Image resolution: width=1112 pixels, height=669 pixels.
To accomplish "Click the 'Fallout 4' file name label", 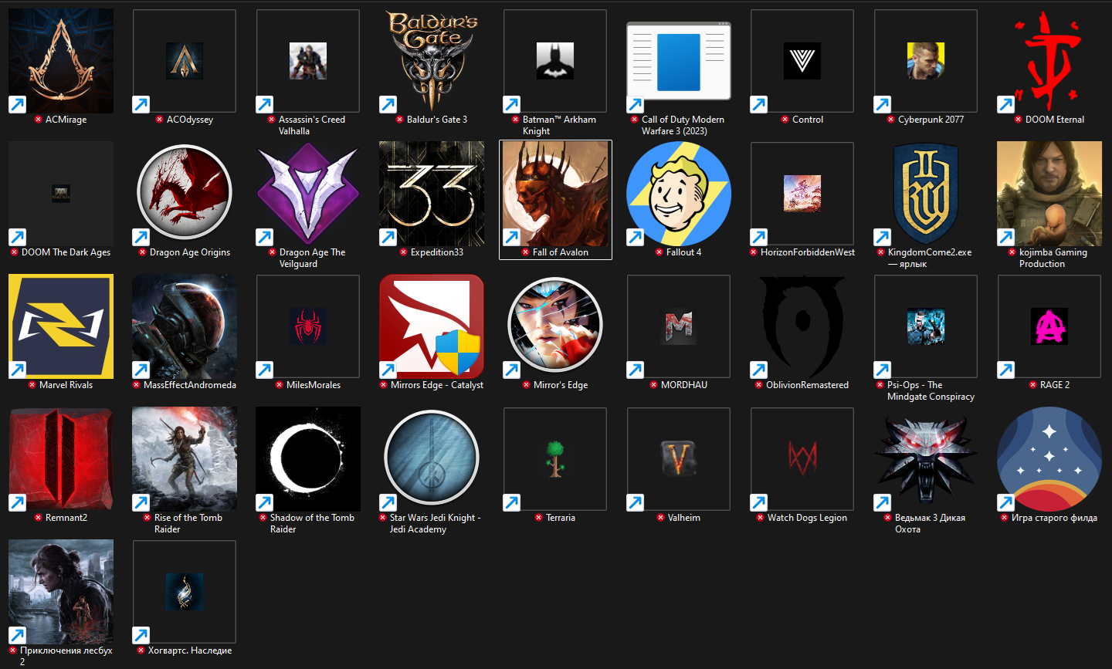I will [x=683, y=252].
